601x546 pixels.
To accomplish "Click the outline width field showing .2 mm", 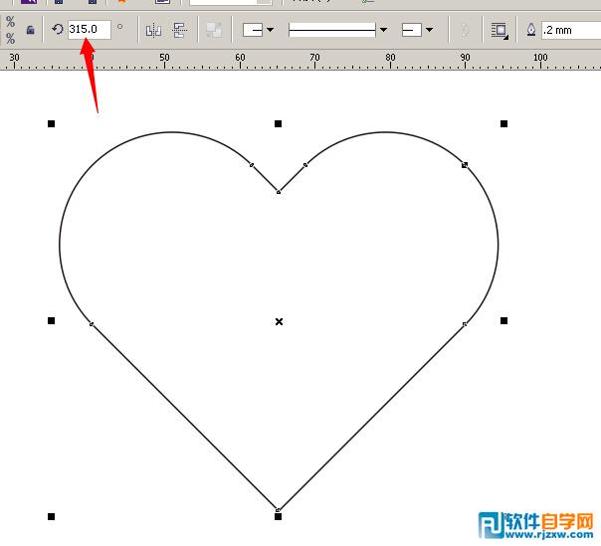I will tap(571, 30).
